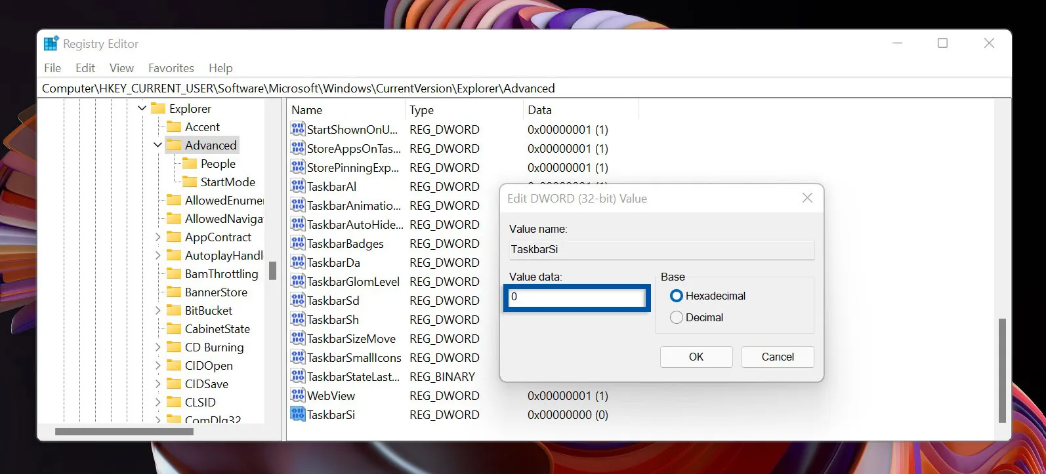Click the horizontal scrollbar of the tree pane

coord(124,432)
